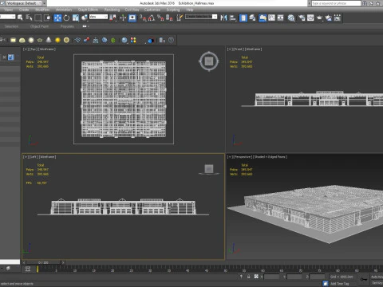Open the Animation menu

[64, 10]
